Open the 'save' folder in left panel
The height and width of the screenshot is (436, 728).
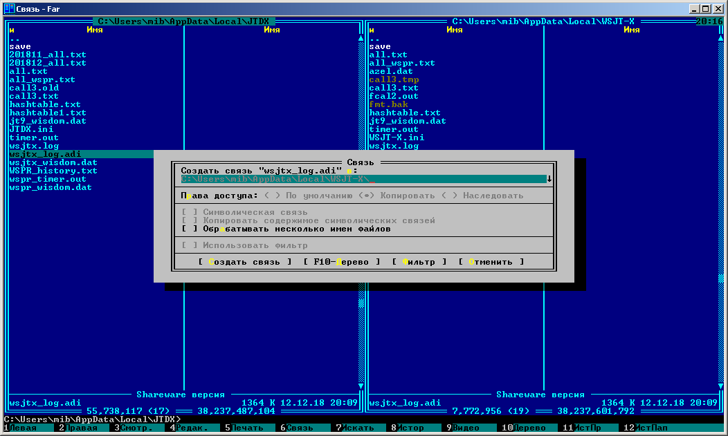pos(21,46)
